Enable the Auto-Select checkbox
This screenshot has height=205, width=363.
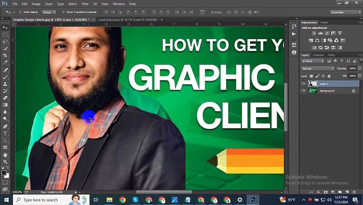(21, 12)
